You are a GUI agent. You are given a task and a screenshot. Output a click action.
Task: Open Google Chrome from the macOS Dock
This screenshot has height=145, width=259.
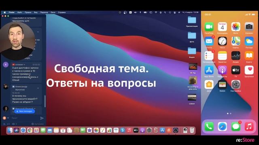30,130
